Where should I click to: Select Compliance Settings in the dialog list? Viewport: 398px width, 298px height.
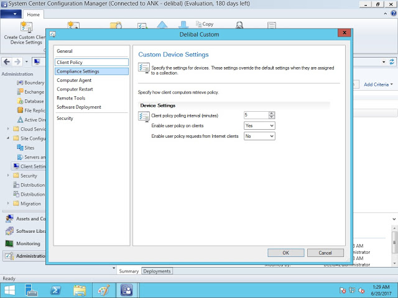78,71
